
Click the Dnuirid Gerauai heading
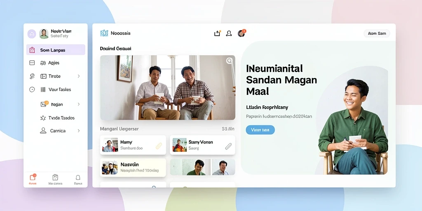[x=115, y=49]
